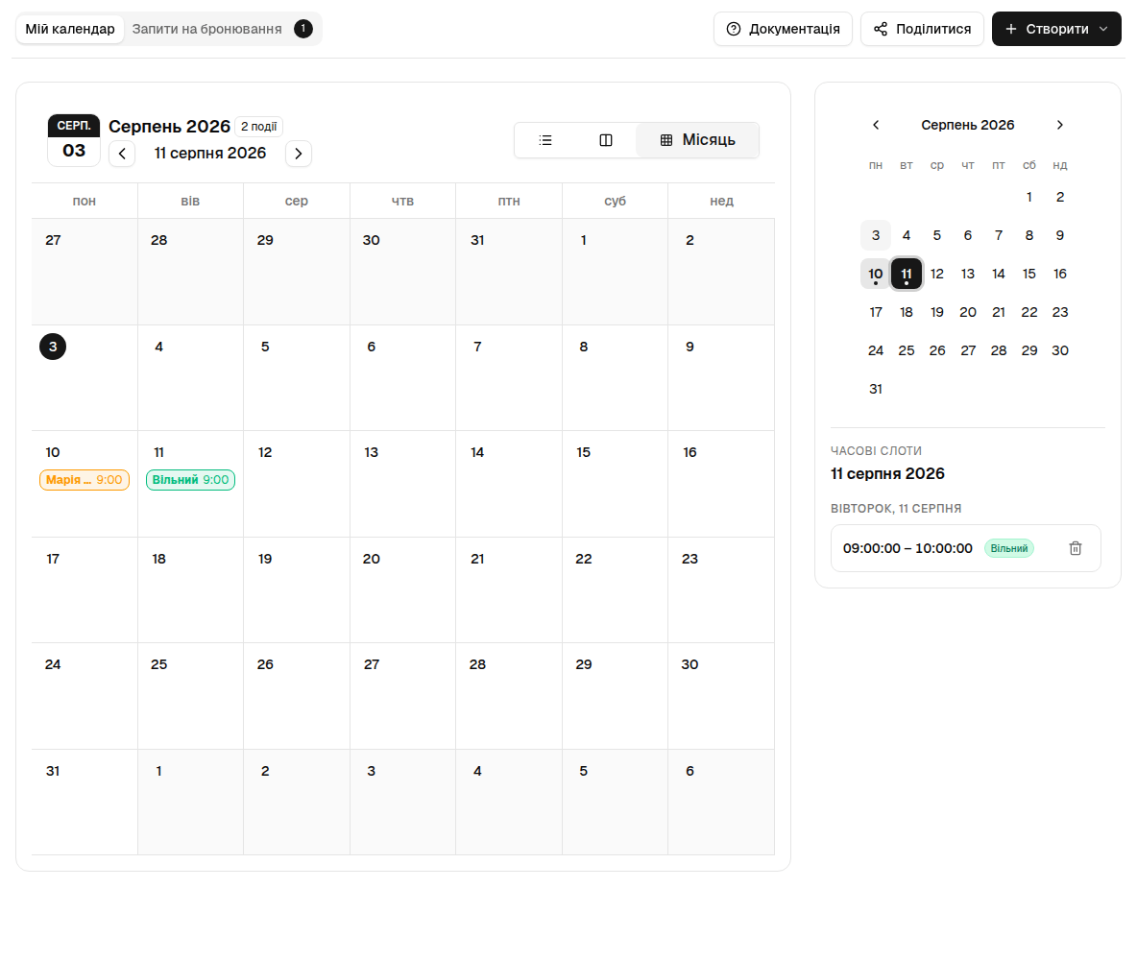Select day 31 in the last row of main grid
The image size is (1137, 960).
click(53, 772)
